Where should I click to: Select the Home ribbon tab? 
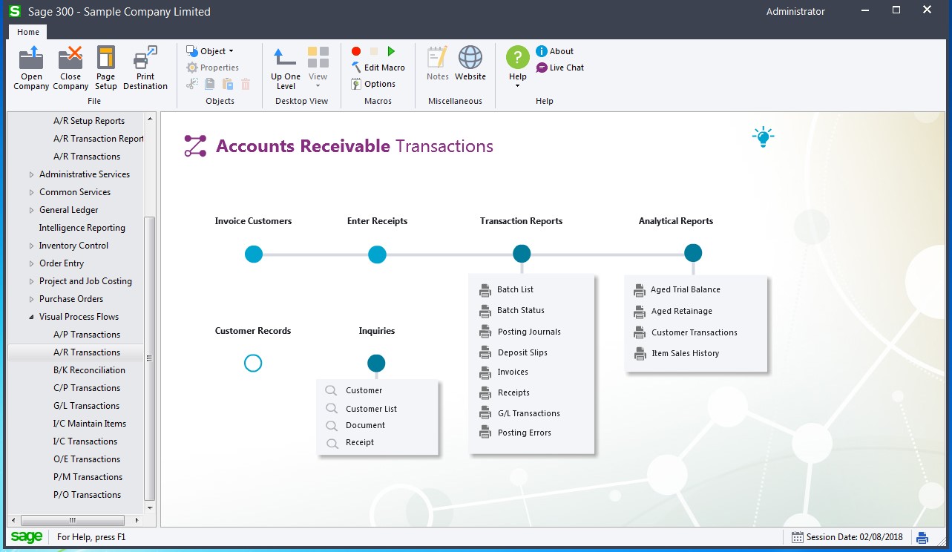pyautogui.click(x=28, y=32)
